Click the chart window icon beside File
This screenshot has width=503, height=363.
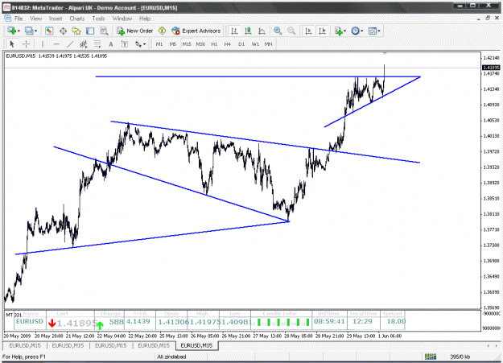tap(7, 19)
